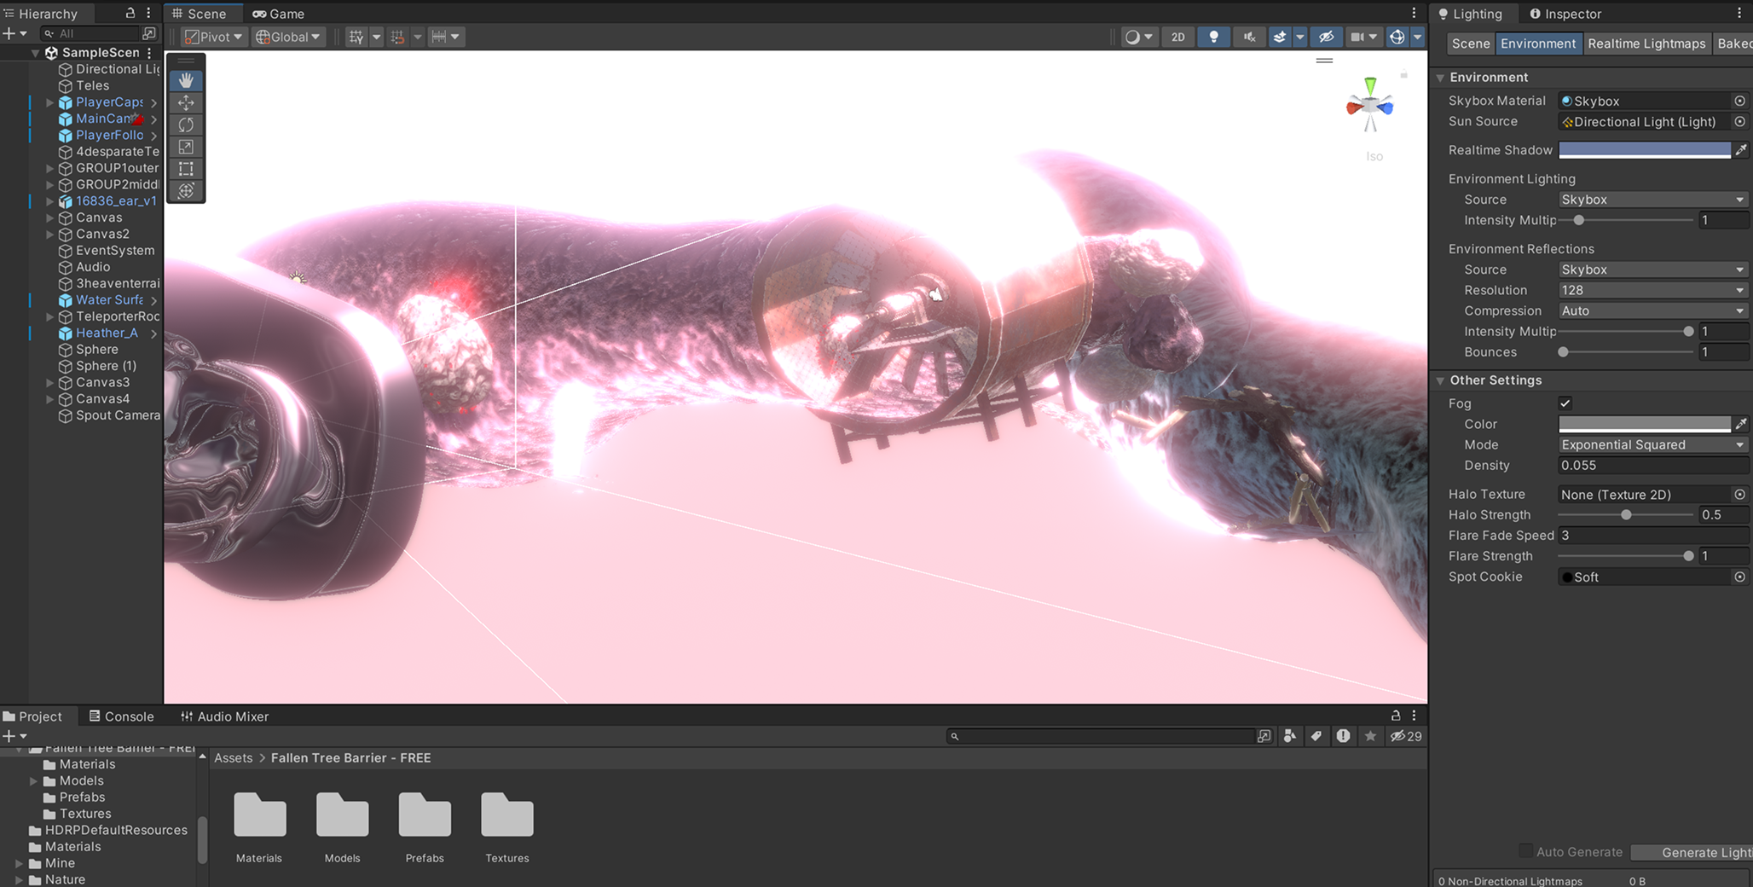Switch to the Console tab

(121, 716)
